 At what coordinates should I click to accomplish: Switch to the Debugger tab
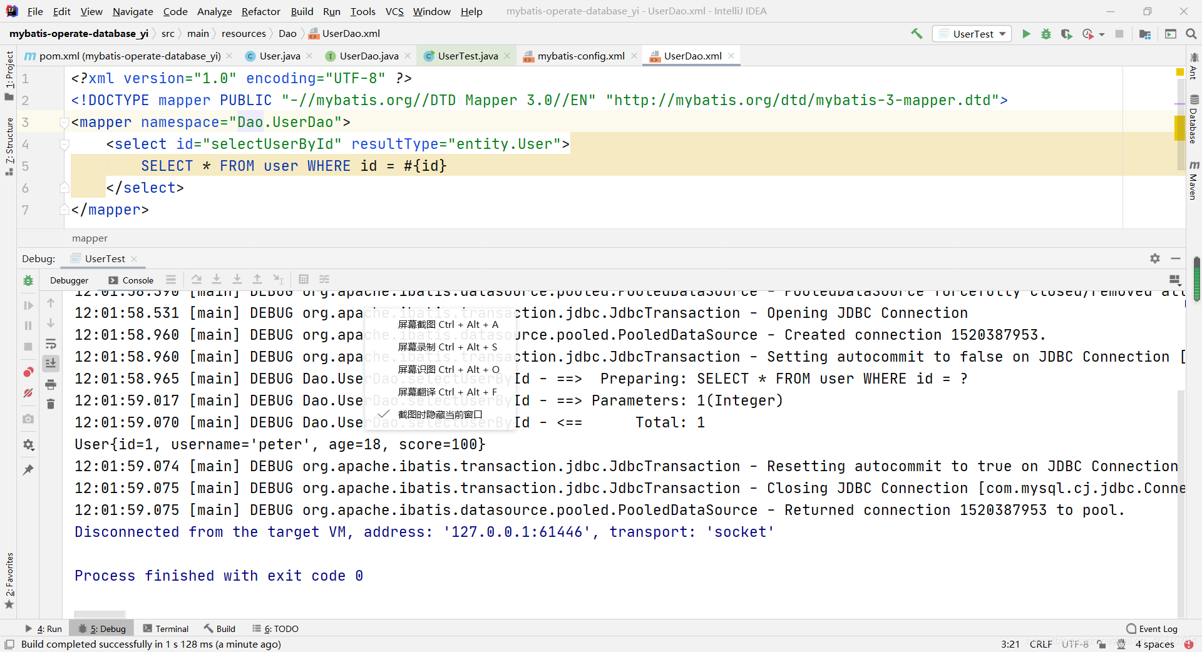click(69, 280)
